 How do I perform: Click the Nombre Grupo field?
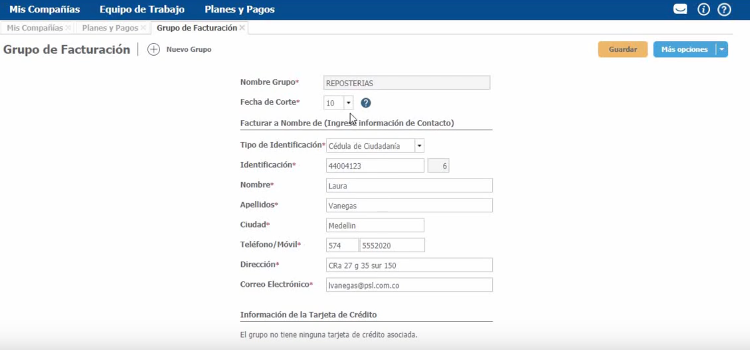[x=406, y=83]
